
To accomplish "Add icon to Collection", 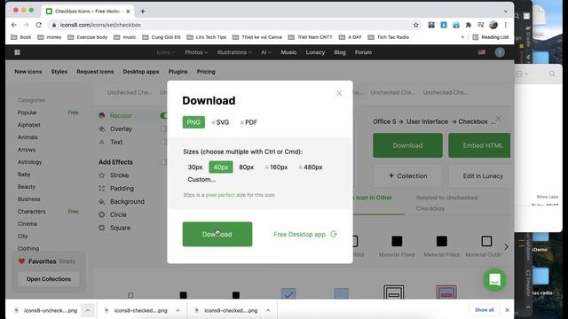I will click(408, 175).
